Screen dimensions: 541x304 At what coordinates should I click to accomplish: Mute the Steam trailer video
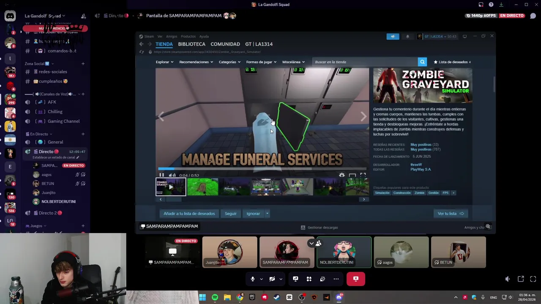click(x=172, y=175)
